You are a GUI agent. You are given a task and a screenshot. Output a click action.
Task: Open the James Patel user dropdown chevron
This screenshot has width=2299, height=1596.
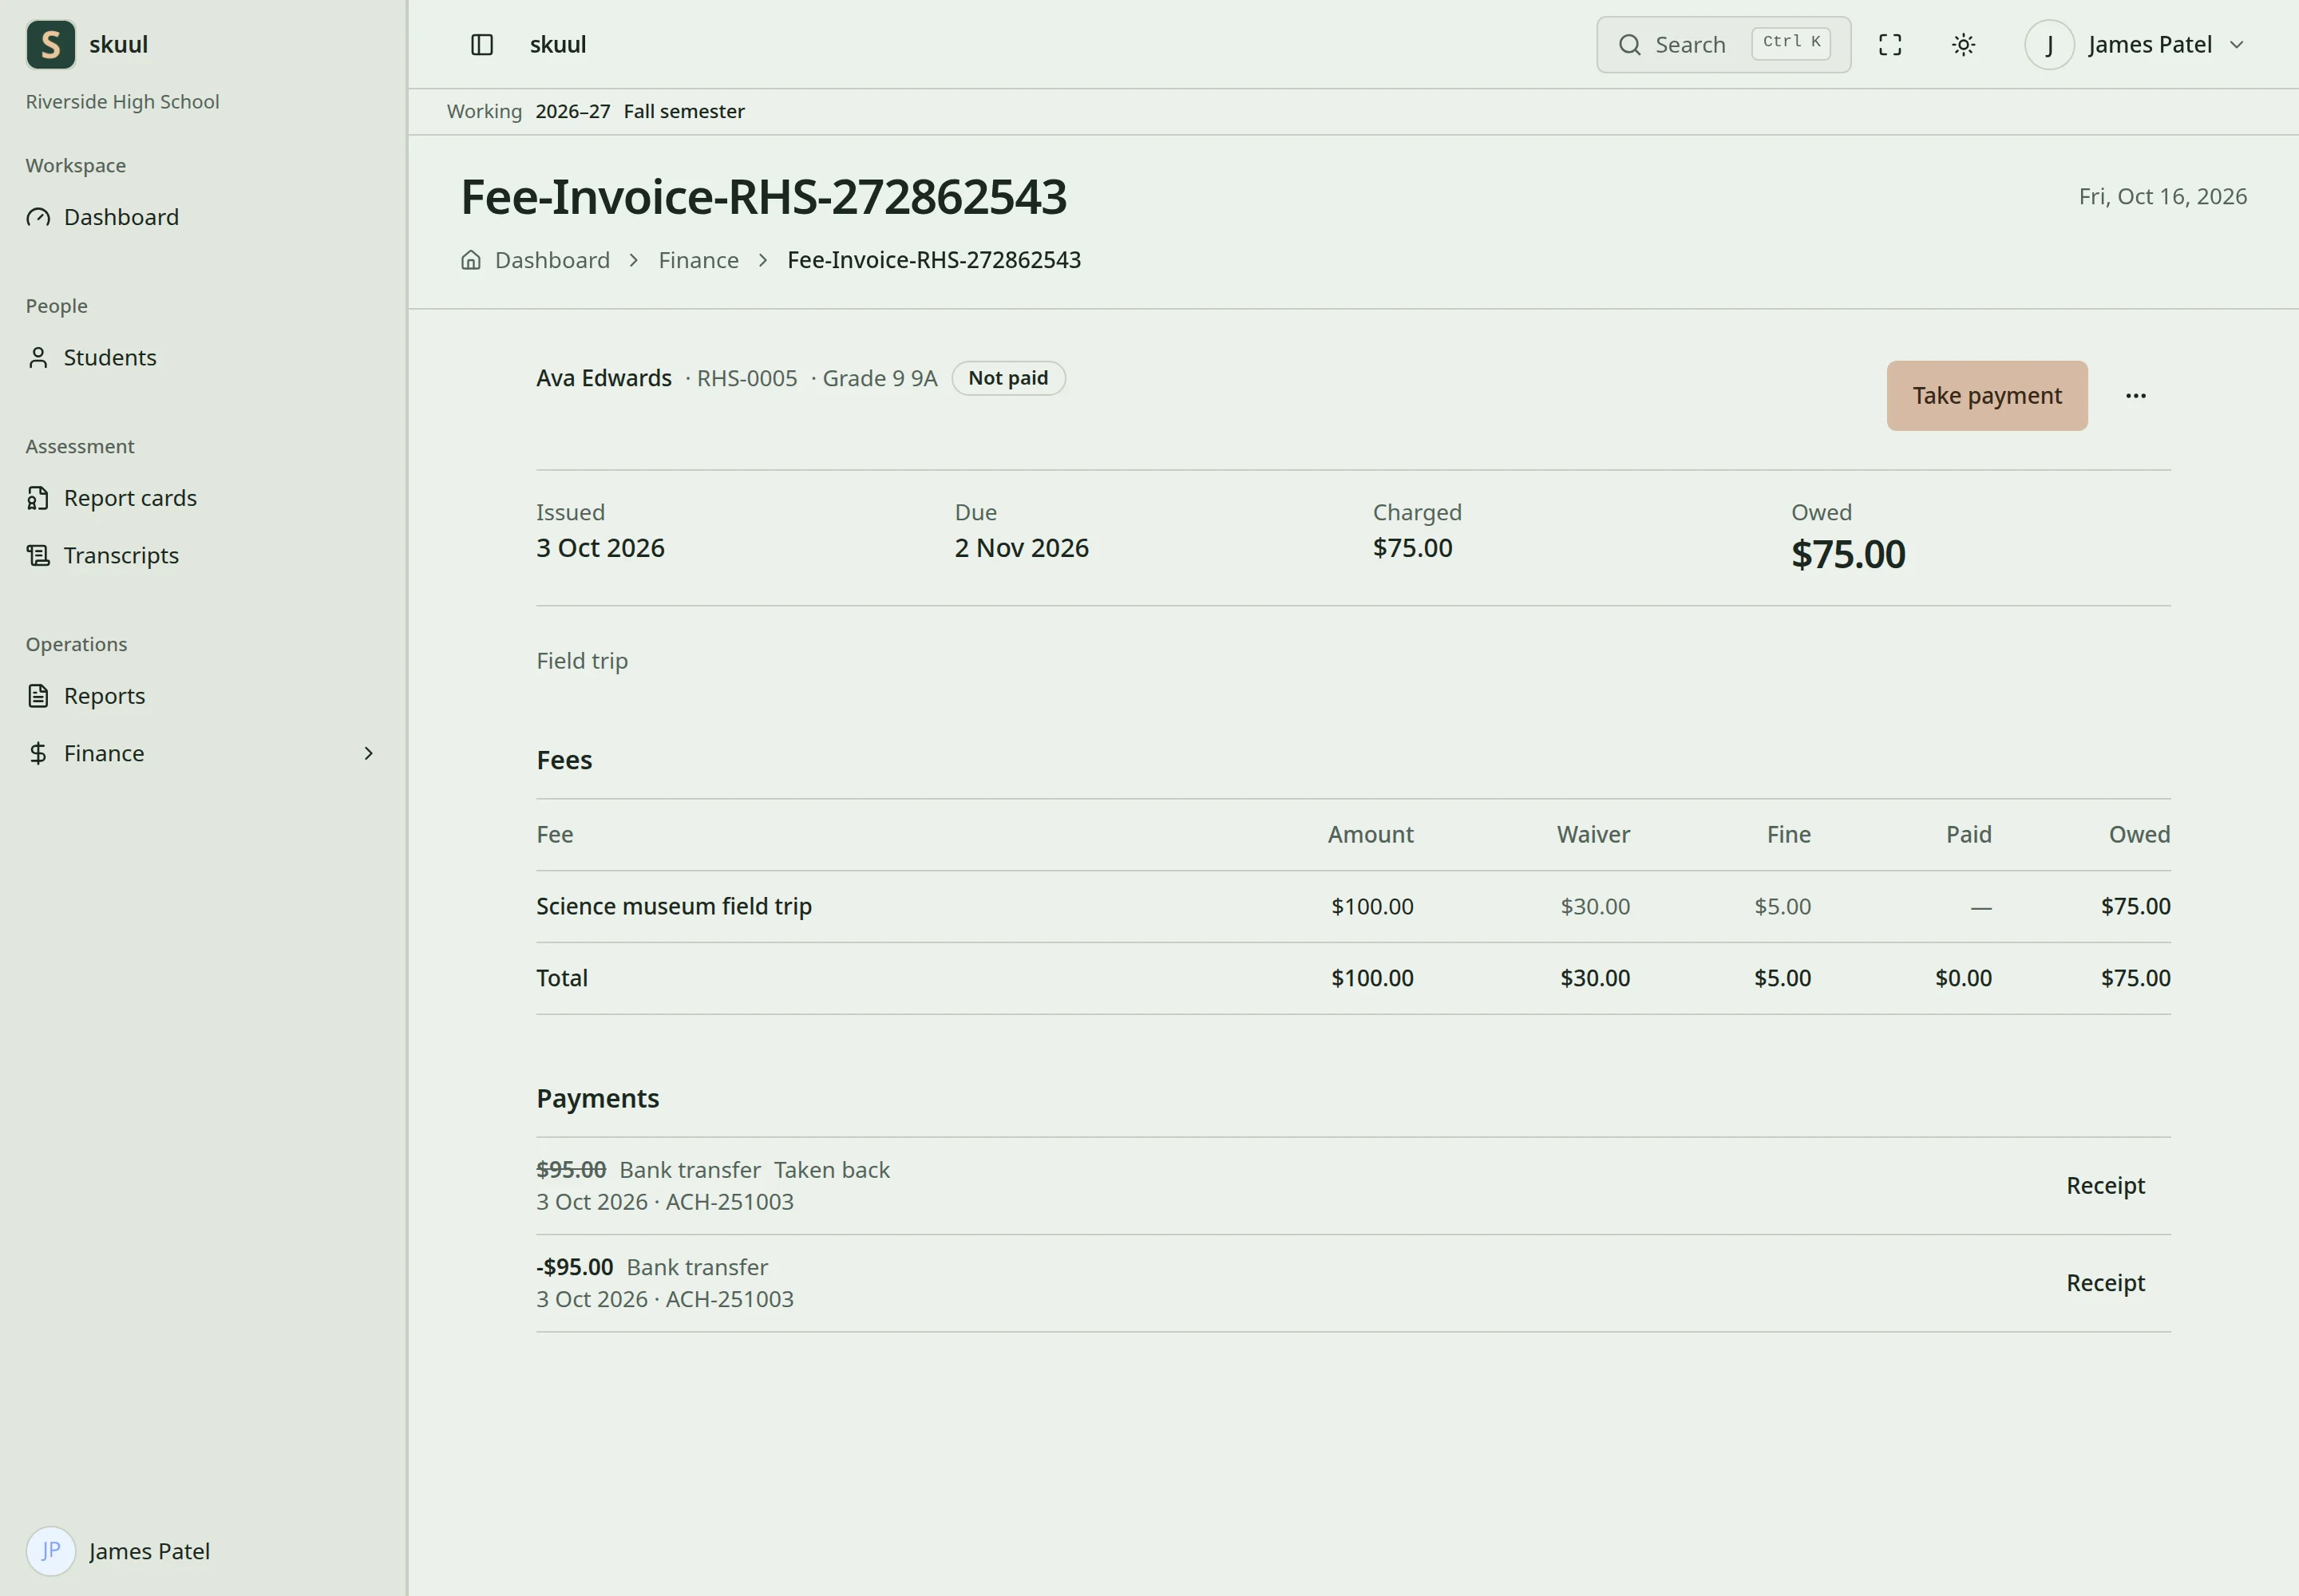click(2237, 44)
